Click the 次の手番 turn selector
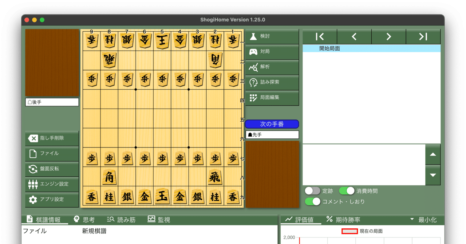The height and width of the screenshot is (244, 466). (272, 124)
